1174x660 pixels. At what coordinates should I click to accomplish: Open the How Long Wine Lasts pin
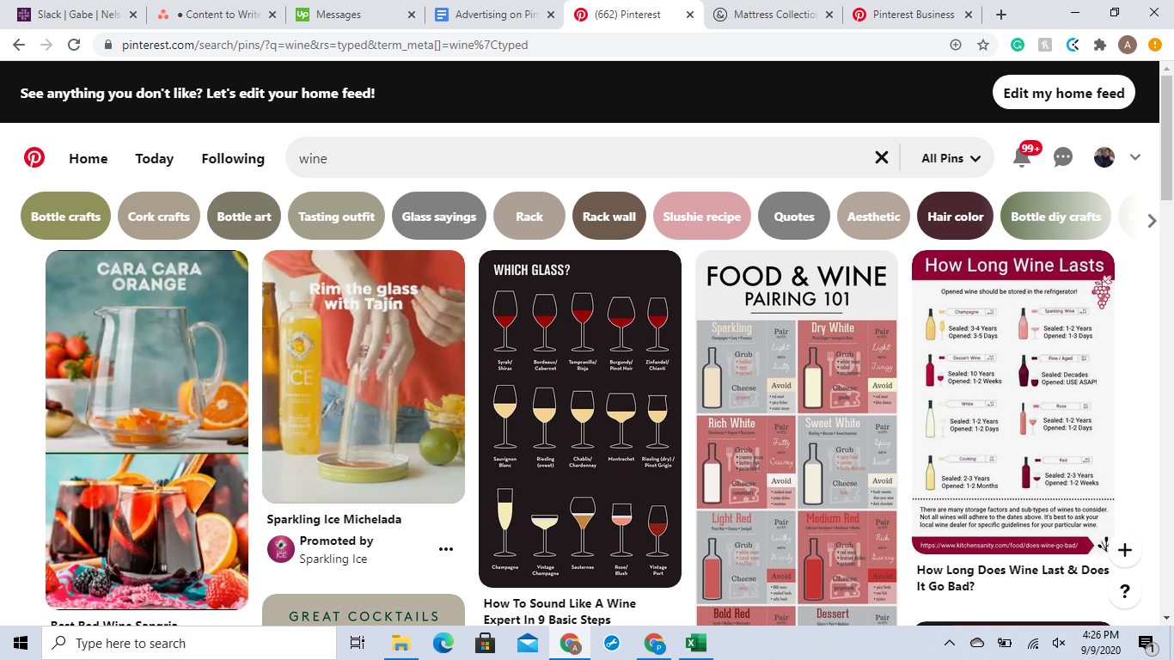click(x=1013, y=401)
